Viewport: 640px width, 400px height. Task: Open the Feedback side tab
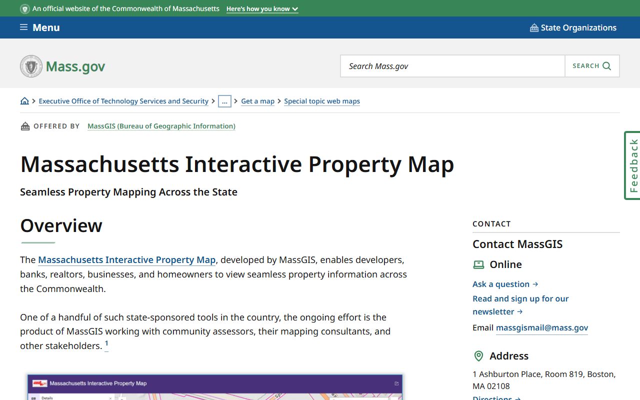[x=632, y=165]
